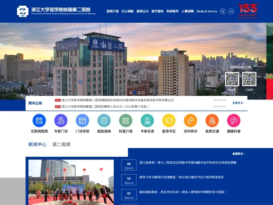Viewport: 273px width, 205px height.
Task: Switch to 浙二视频 tab
Action: point(61,144)
